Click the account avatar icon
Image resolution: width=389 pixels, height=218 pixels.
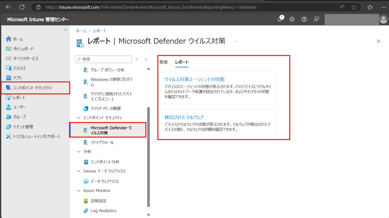383,19
